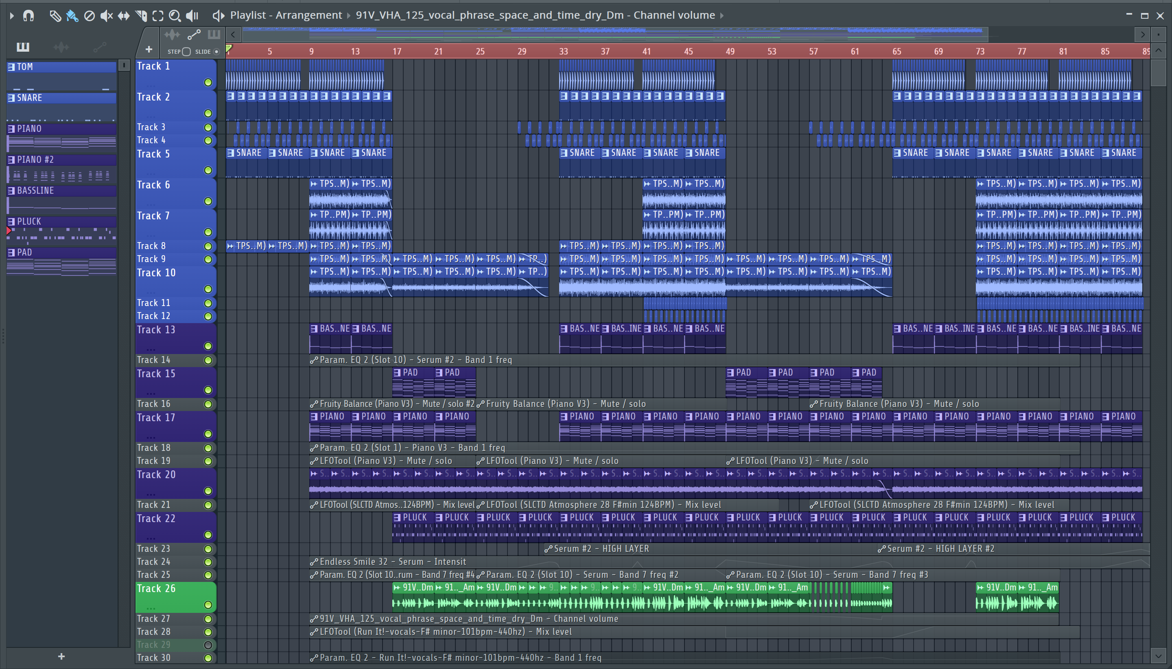Add a new playlist track with plus
This screenshot has width=1172, height=669.
tap(149, 49)
